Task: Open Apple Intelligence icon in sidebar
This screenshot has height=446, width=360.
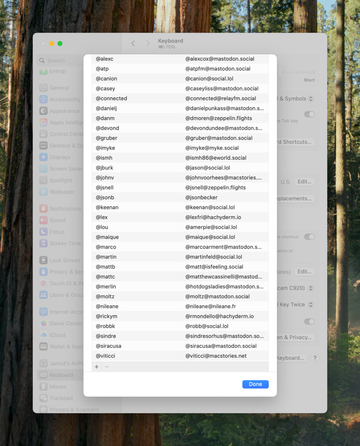Action: point(44,122)
